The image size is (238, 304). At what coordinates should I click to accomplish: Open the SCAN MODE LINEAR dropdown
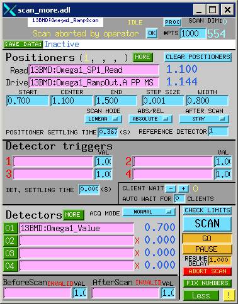tap(103, 119)
